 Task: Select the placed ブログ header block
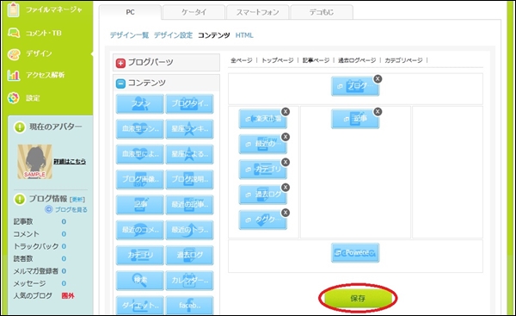[x=355, y=86]
